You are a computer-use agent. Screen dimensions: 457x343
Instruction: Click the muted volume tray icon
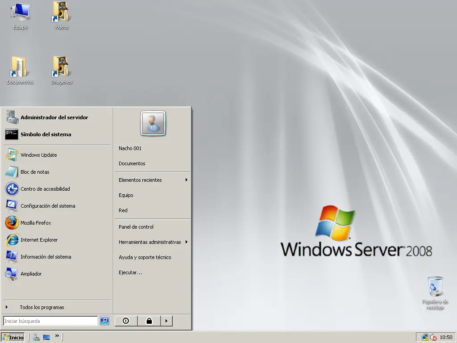pyautogui.click(x=433, y=338)
